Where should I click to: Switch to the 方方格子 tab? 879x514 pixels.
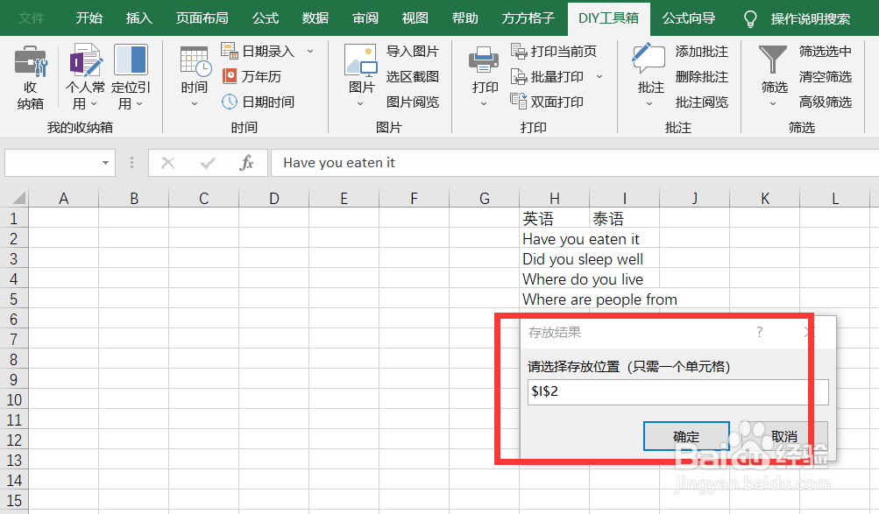(528, 18)
